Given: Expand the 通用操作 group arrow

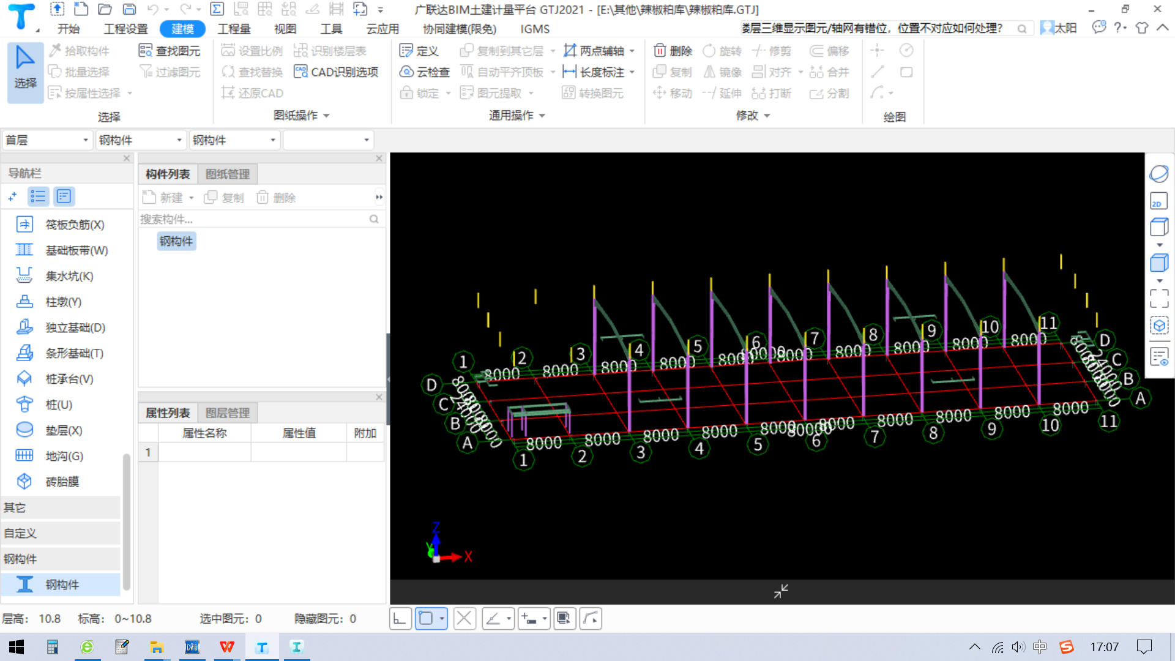Looking at the screenshot, I should coord(542,116).
